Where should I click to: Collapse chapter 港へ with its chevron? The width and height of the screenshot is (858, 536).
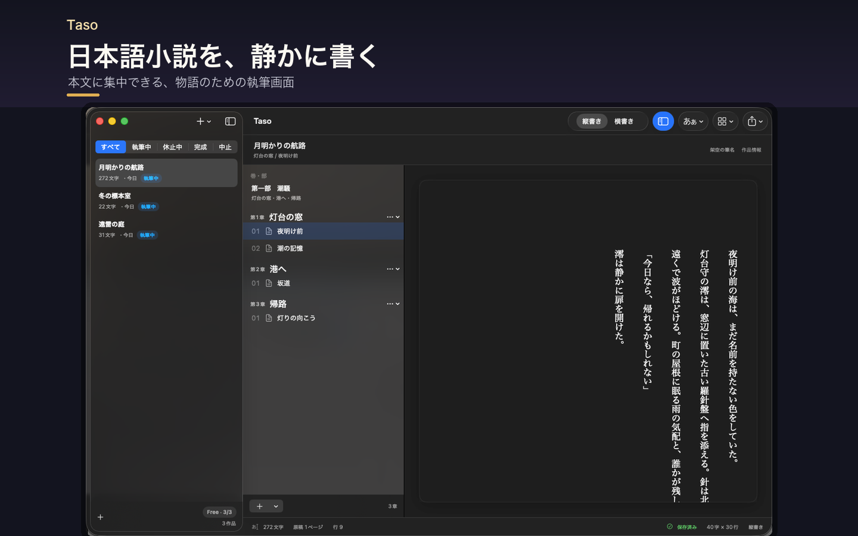[x=397, y=269]
